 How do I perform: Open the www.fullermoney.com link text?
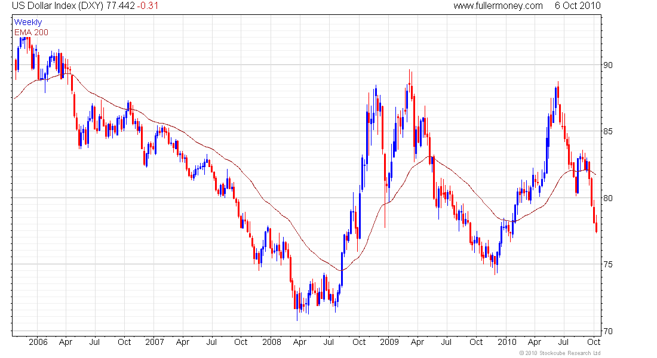pyautogui.click(x=498, y=6)
